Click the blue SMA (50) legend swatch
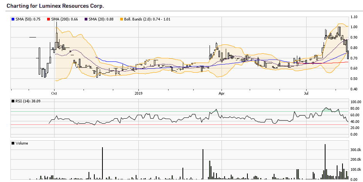The image size is (363, 182). pyautogui.click(x=13, y=19)
